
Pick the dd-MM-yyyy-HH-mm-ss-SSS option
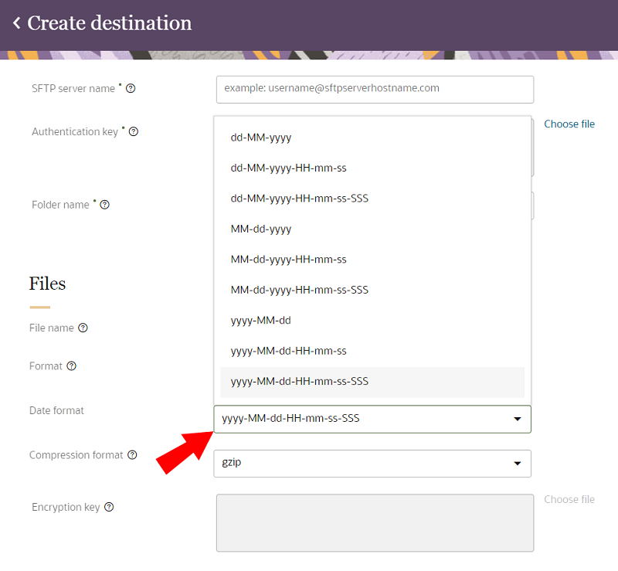click(x=299, y=199)
